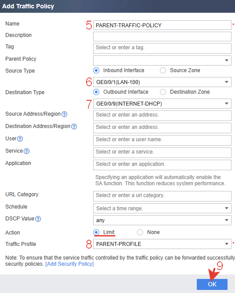This screenshot has height=293, width=235.
Task: Click Destination Address/Region address field
Action: pyautogui.click(x=162, y=128)
